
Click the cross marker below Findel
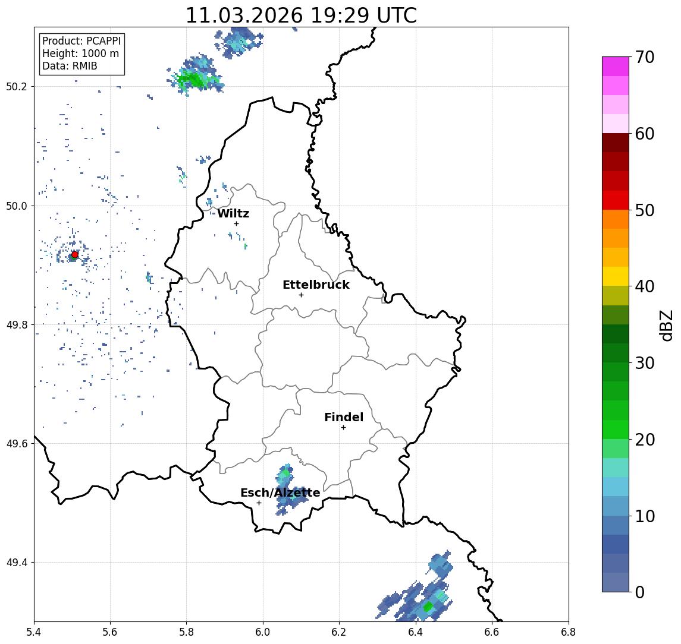click(x=343, y=428)
